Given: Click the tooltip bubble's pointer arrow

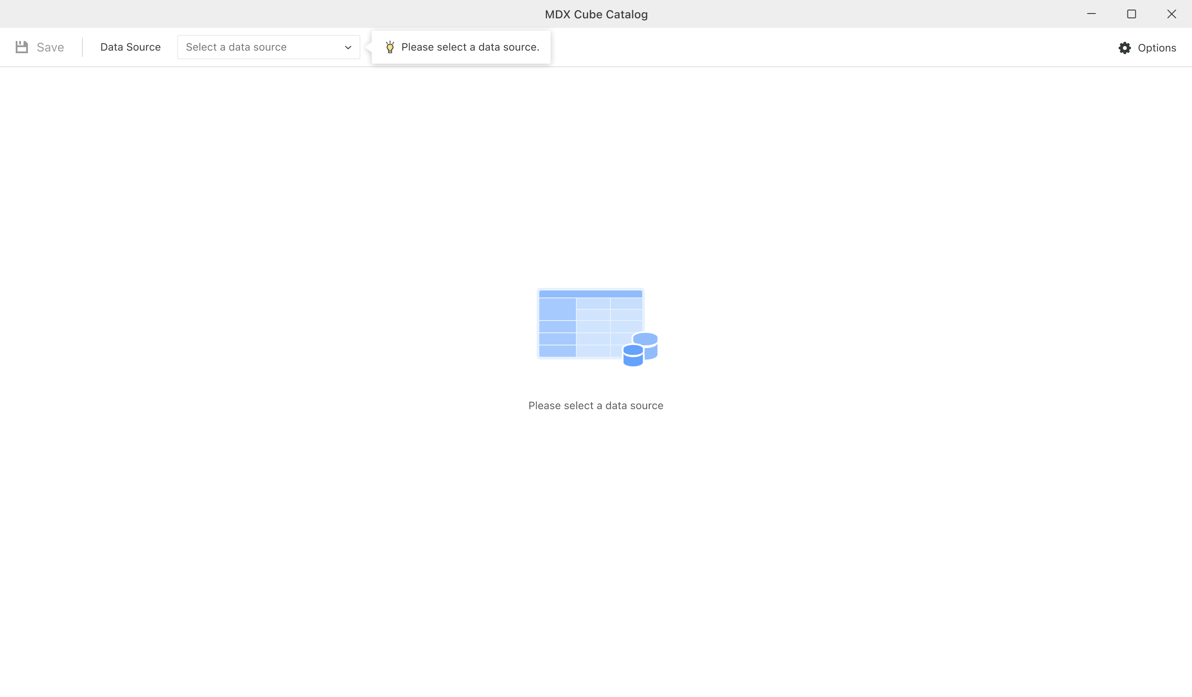Looking at the screenshot, I should coord(369,47).
